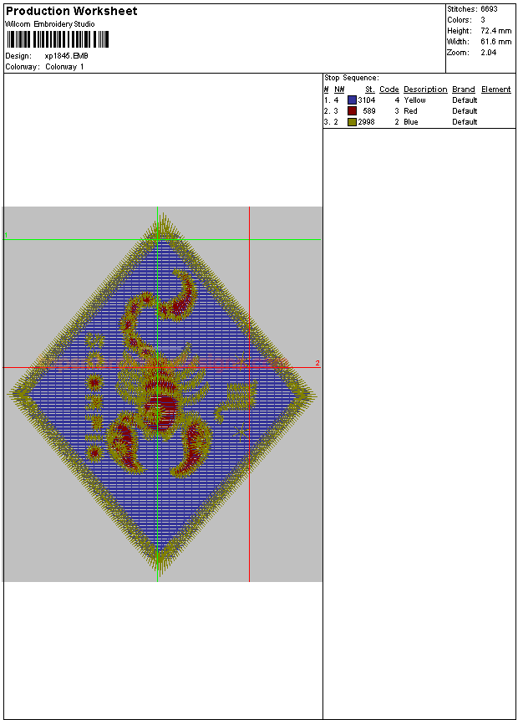This screenshot has height=720, width=518.
Task: Click the blue color swatch in row 1
Action: click(352, 100)
